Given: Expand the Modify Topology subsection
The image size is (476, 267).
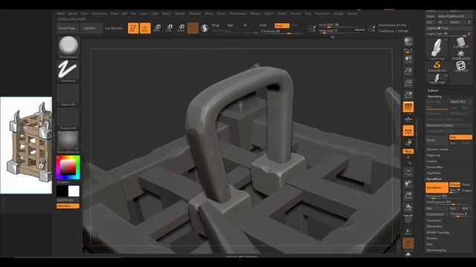Looking at the screenshot, I should point(438,232).
